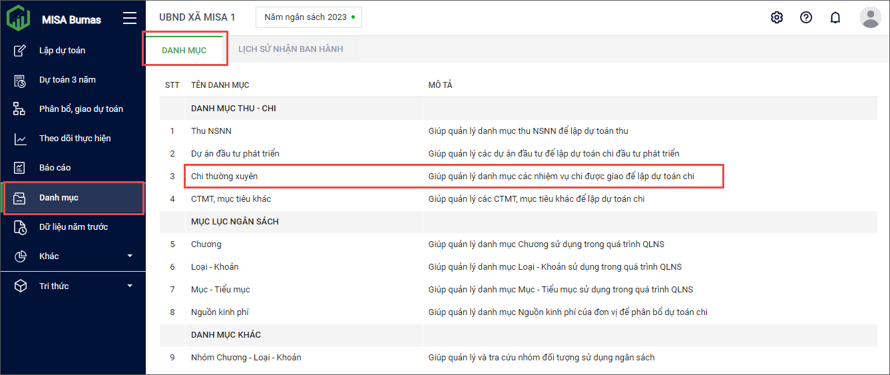890x375 pixels.
Task: Open the Báo cáo report icon
Action: pos(20,168)
